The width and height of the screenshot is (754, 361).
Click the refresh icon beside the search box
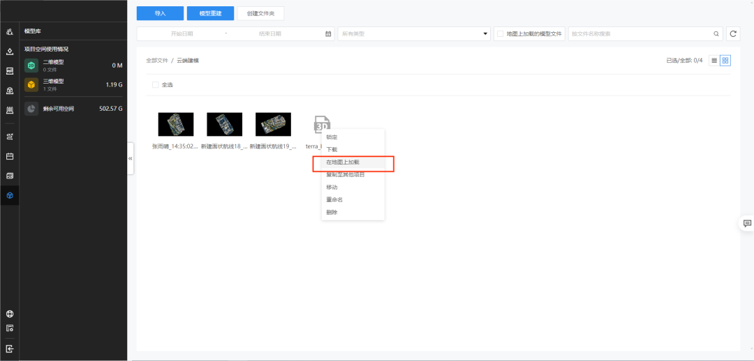pos(733,33)
